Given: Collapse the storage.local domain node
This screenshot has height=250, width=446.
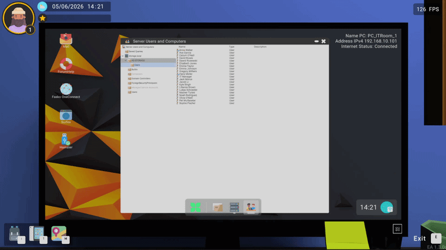Looking at the screenshot, I should point(123,56).
